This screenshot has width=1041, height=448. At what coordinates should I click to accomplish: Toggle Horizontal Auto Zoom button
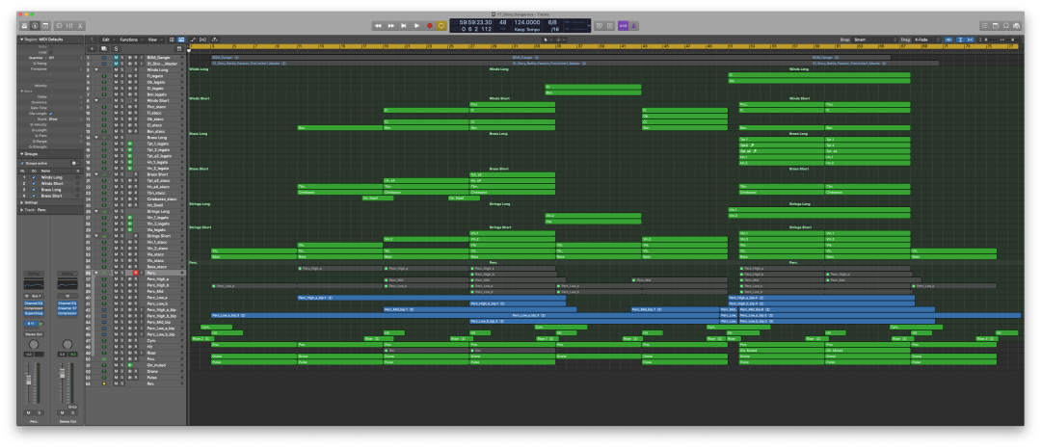[x=971, y=40]
